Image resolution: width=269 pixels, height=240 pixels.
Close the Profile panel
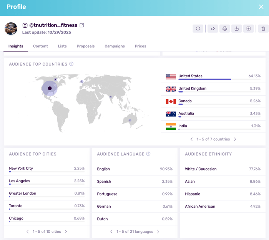click(261, 7)
